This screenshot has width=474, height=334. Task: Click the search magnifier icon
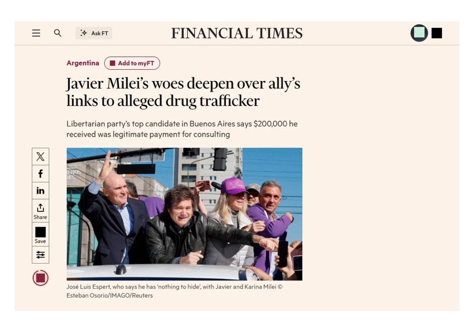(x=58, y=33)
